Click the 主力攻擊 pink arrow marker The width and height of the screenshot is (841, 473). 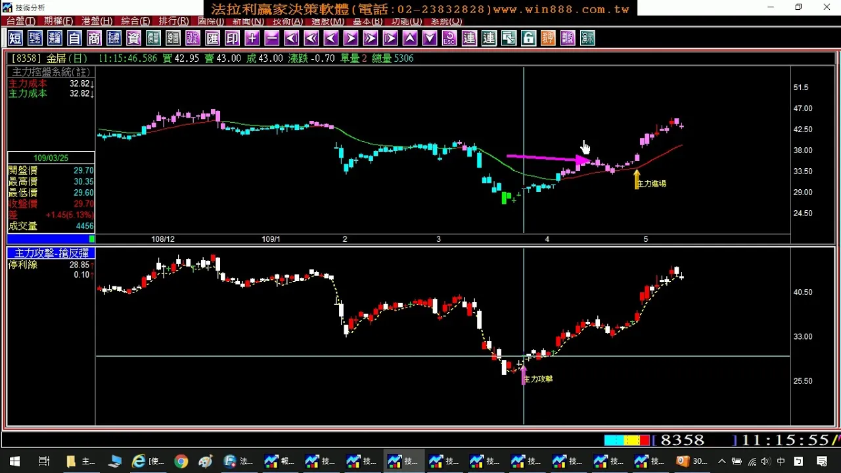[524, 375]
